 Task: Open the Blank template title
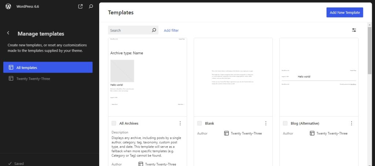tap(209, 123)
